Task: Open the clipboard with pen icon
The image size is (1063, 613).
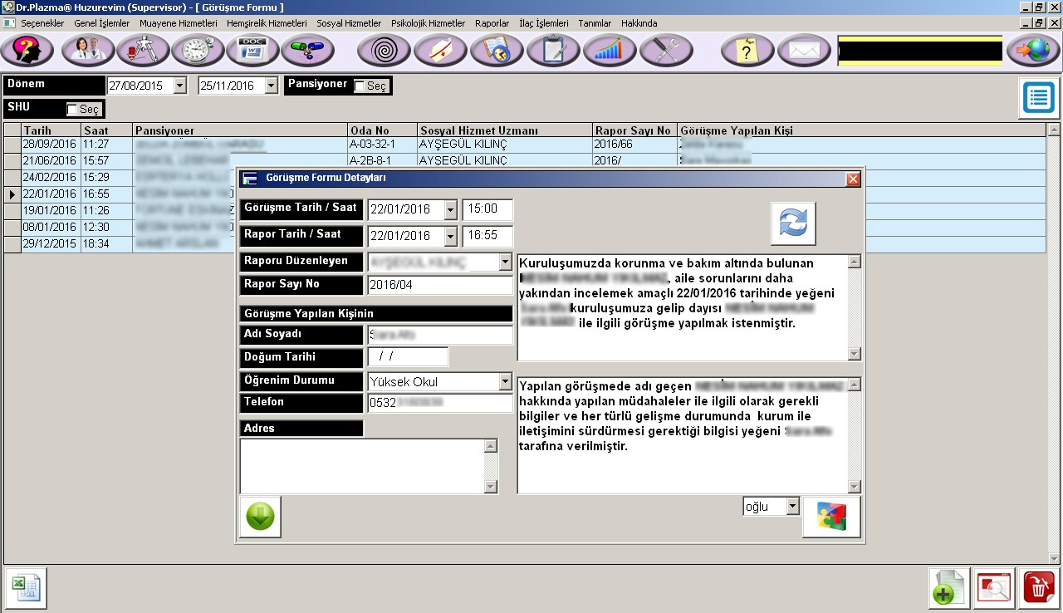Action: [553, 51]
